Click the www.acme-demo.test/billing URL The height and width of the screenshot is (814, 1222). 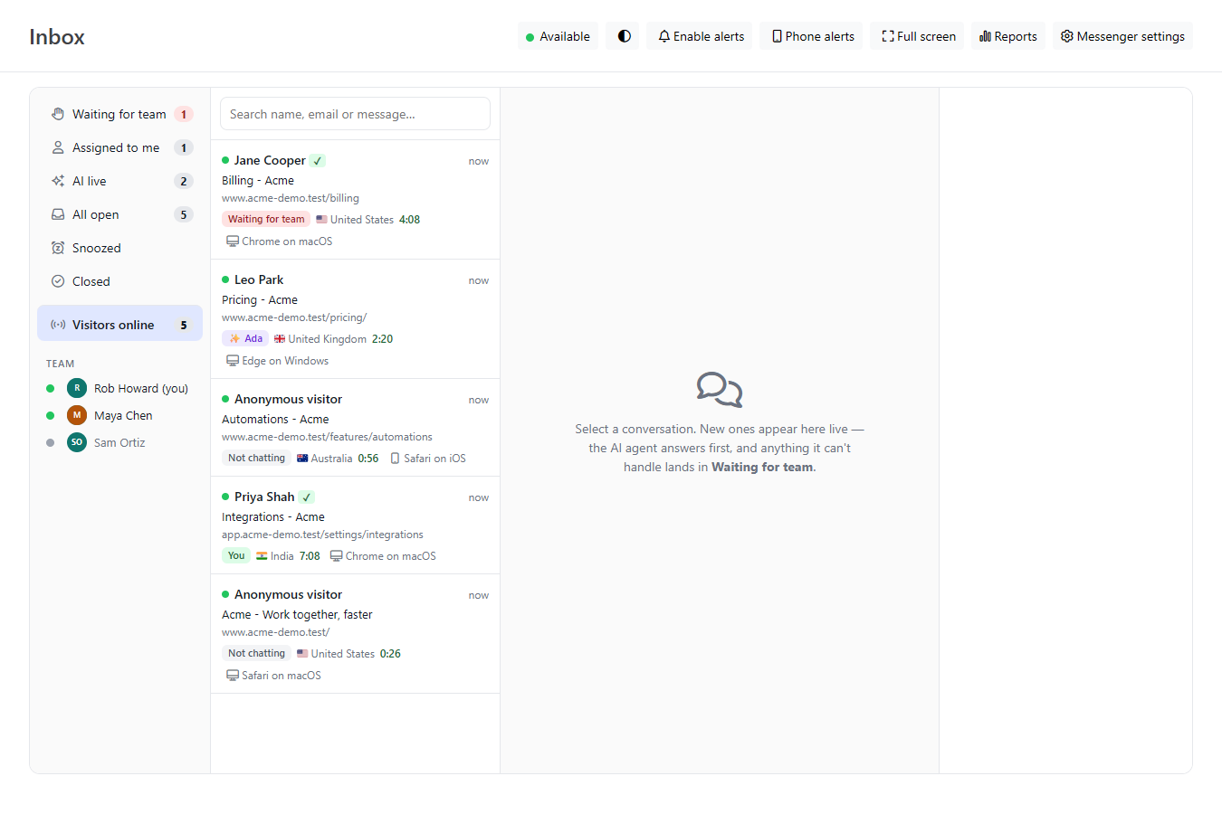(x=291, y=198)
